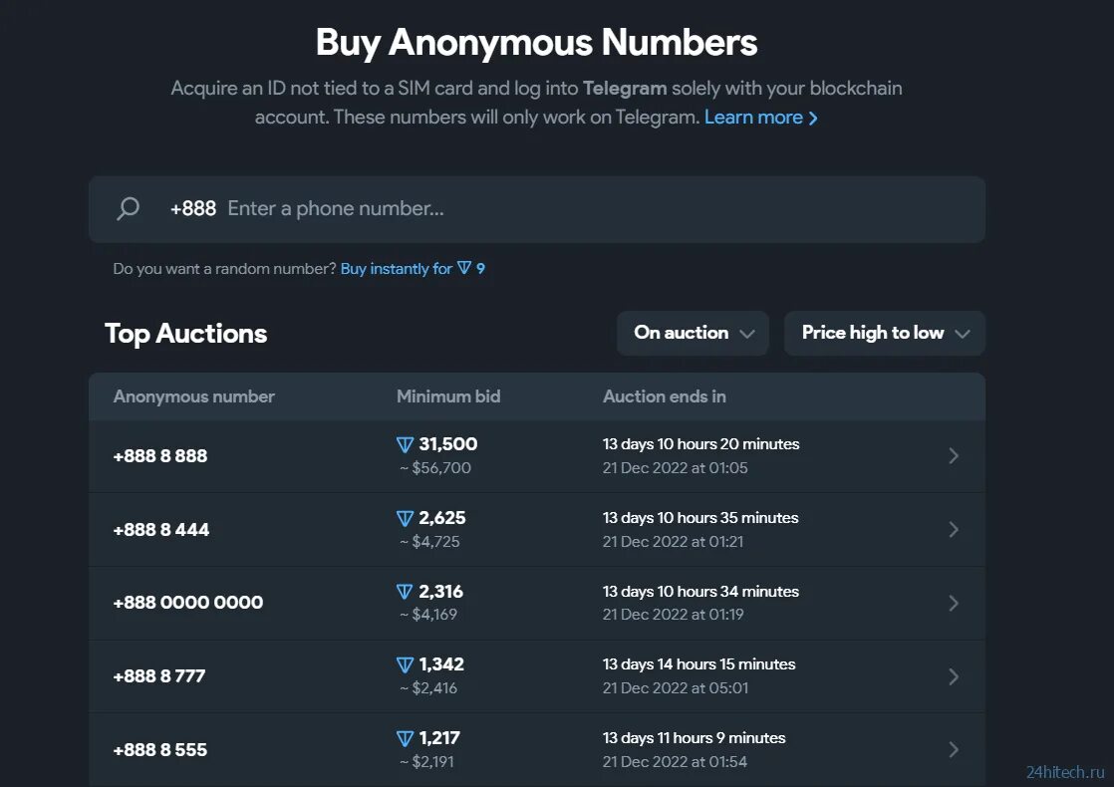Click the search magnifier icon
1114x787 pixels.
point(129,209)
